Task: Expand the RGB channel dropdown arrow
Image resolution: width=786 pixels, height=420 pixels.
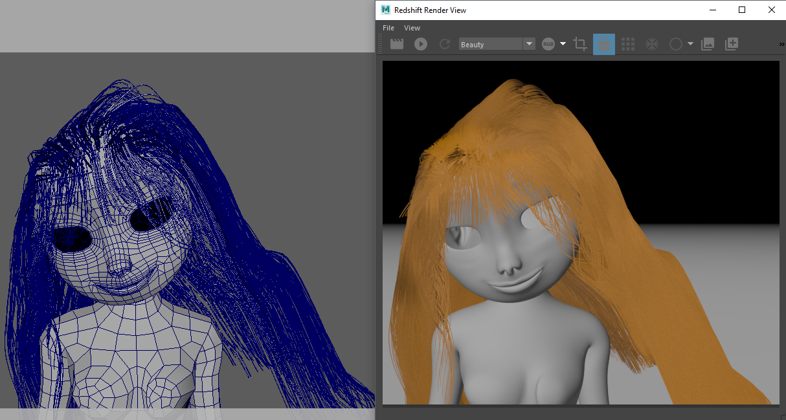Action: (563, 44)
